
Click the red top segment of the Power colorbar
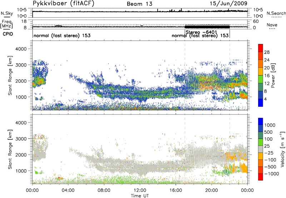pyautogui.click(x=261, y=48)
